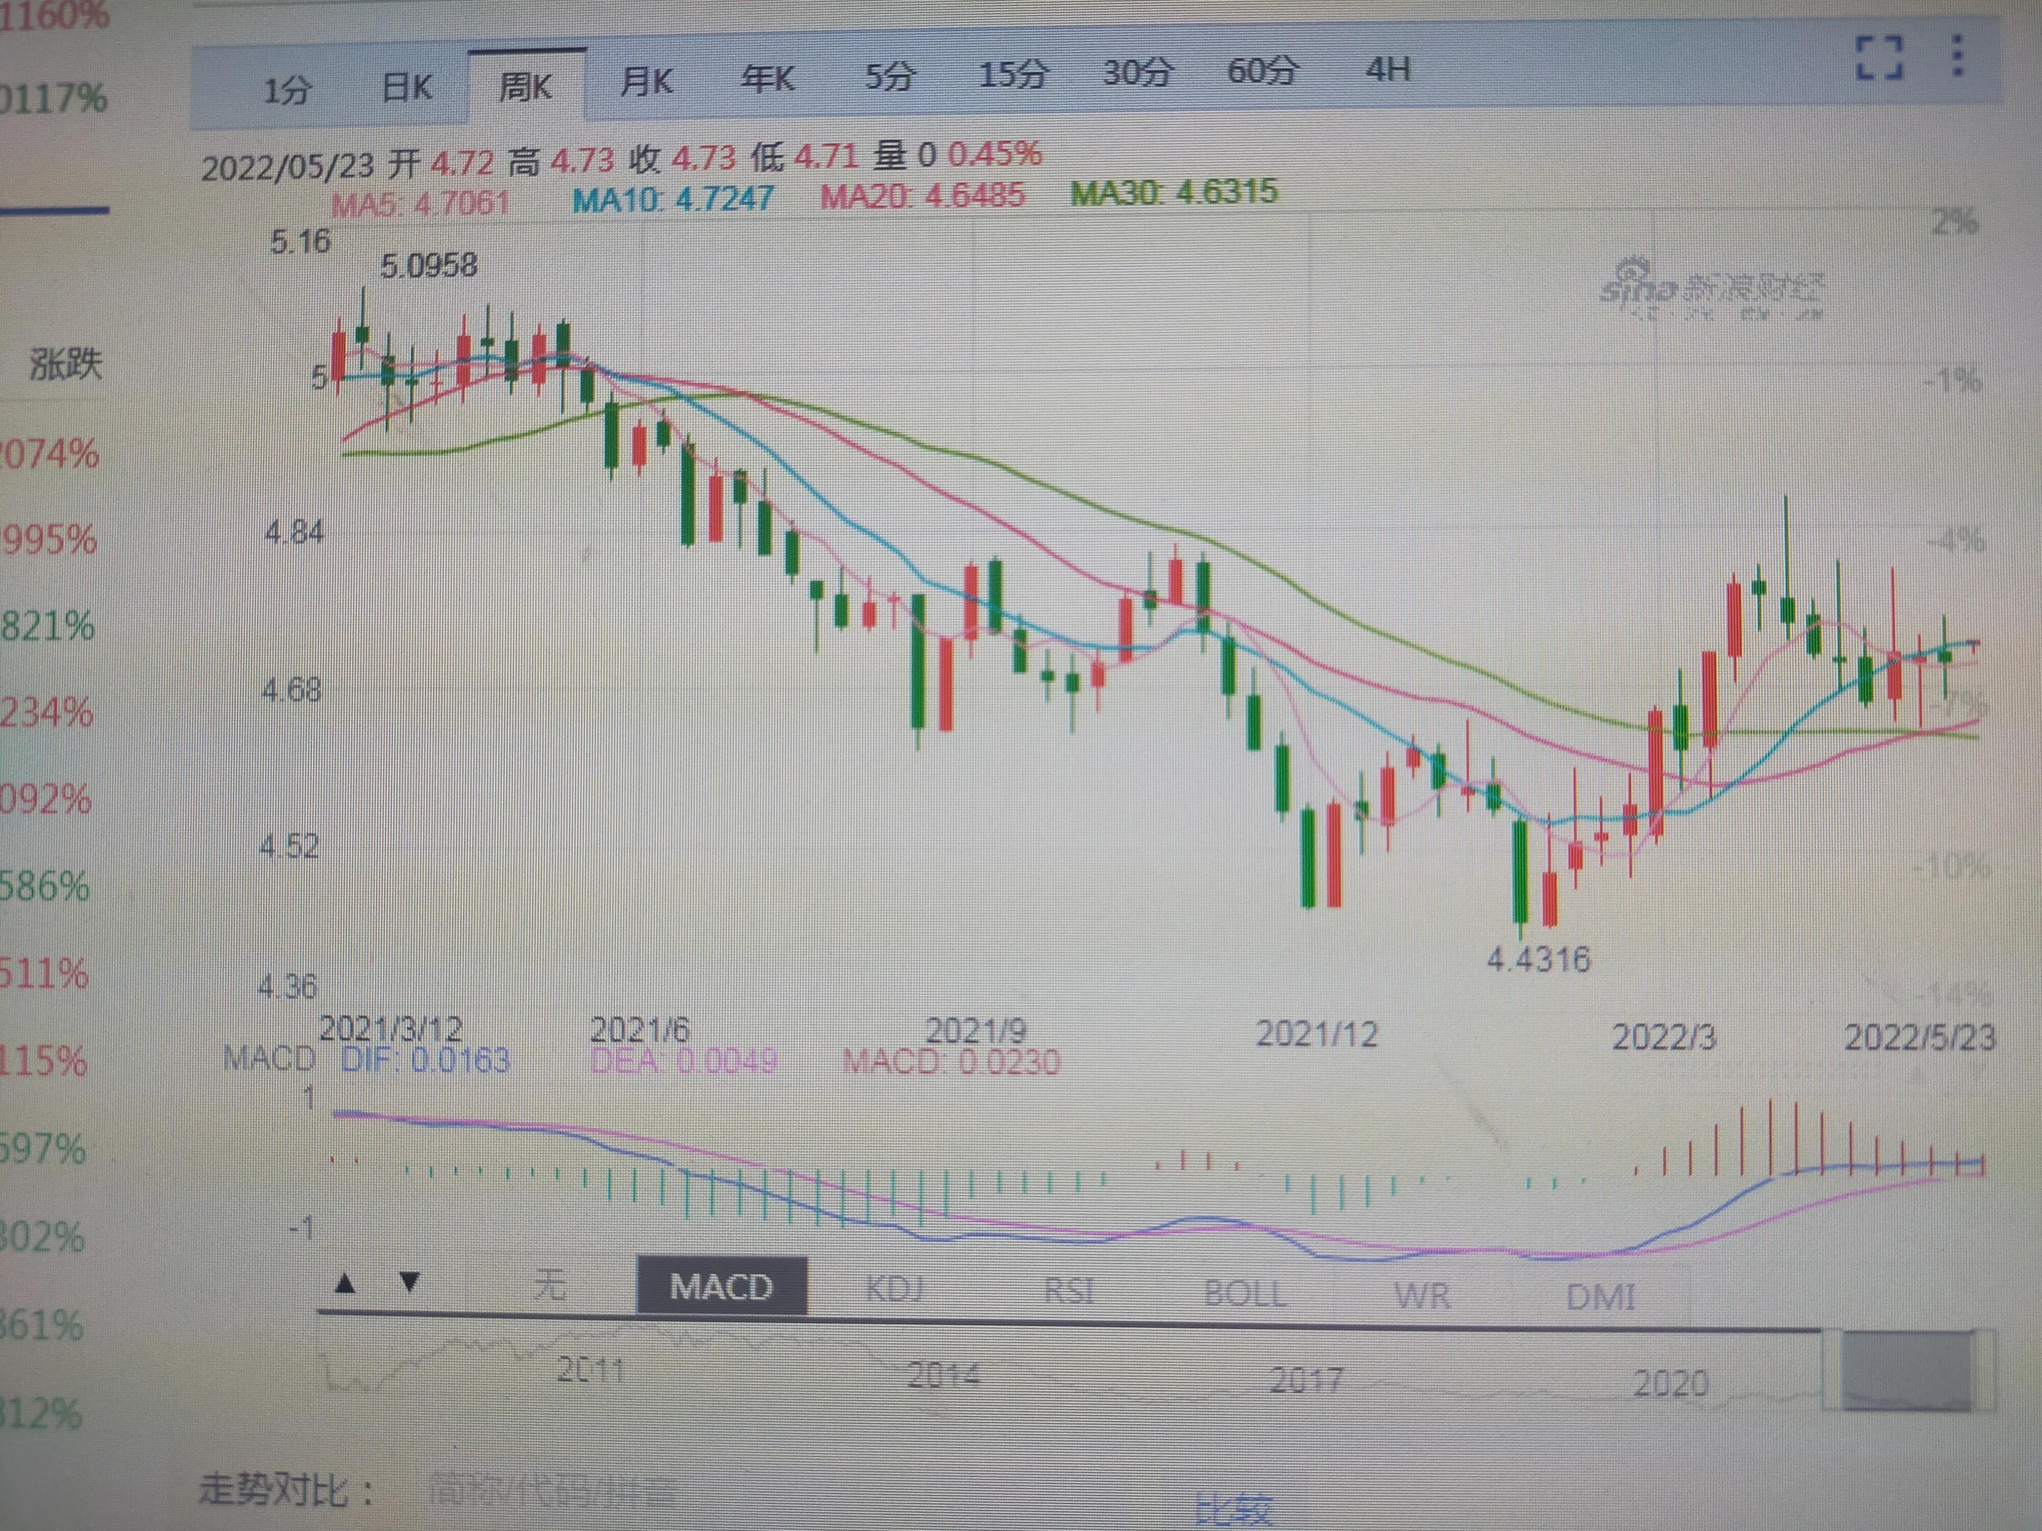Screen dimensions: 2042x1531
Task: Open the fullscreen chart icon
Action: (1880, 58)
